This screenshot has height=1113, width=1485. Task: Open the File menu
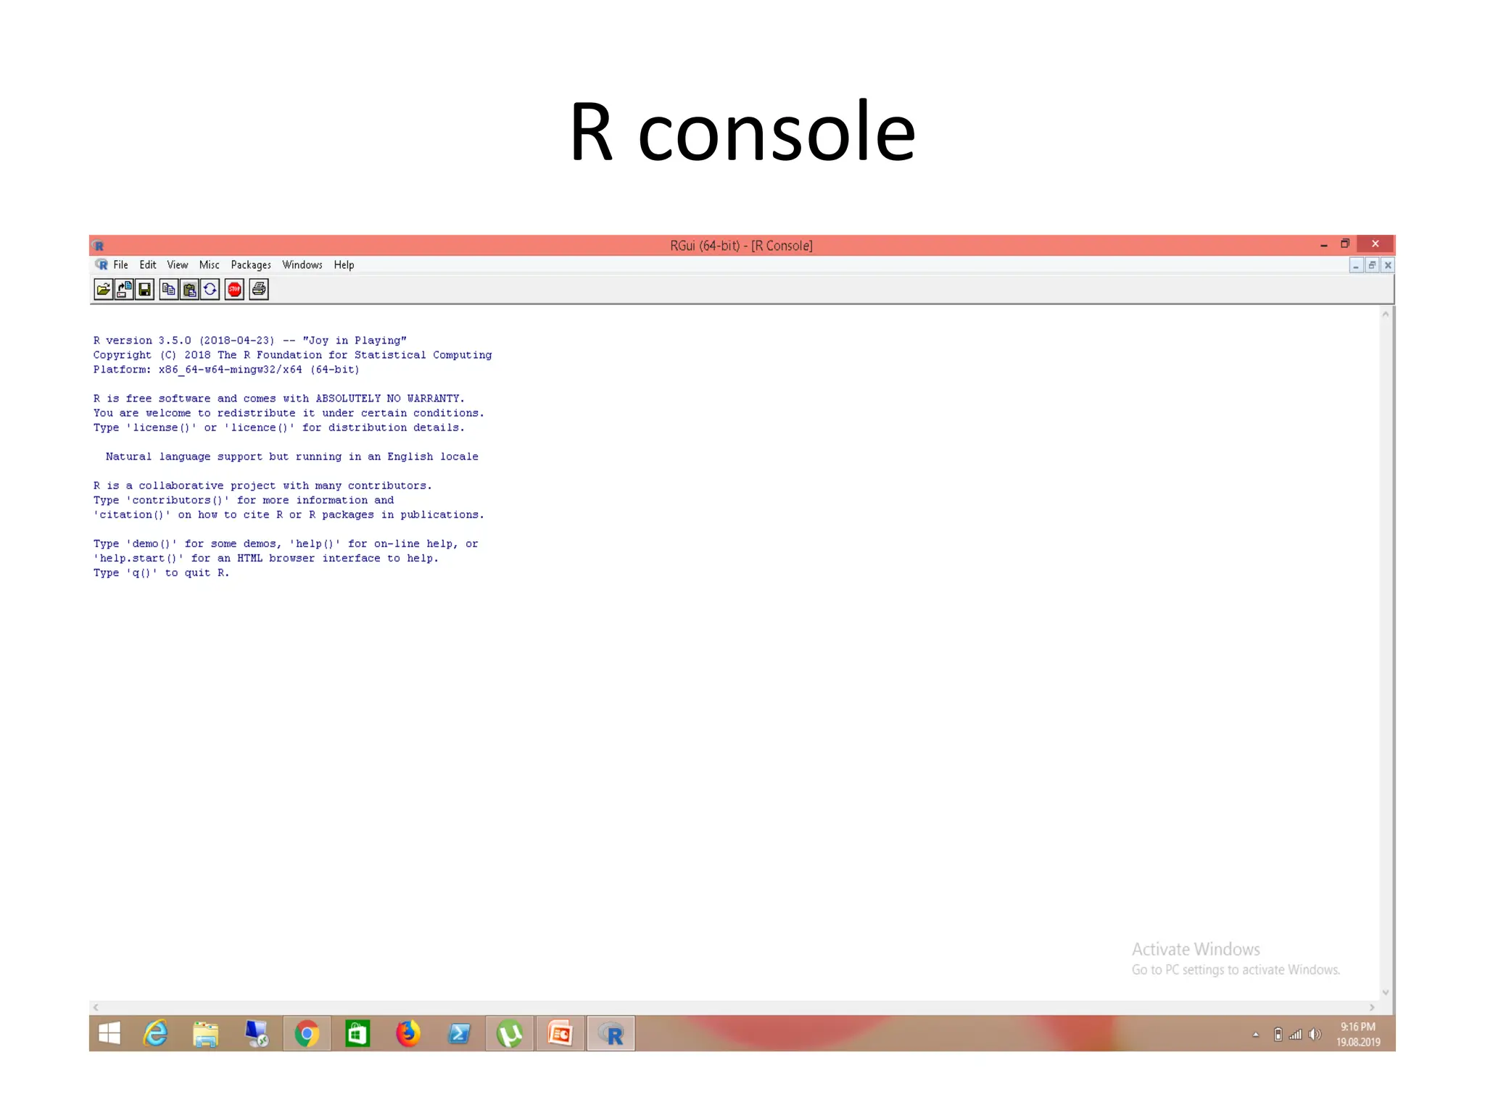[x=120, y=265]
